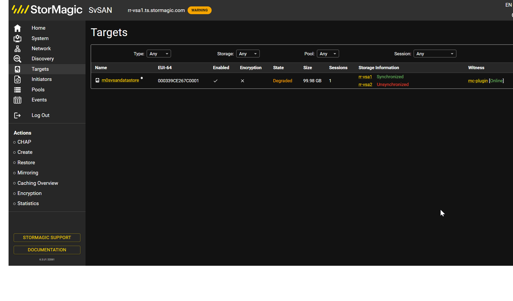The height and width of the screenshot is (301, 513).
Task: Open the Session filter dropdown
Action: click(x=435, y=54)
